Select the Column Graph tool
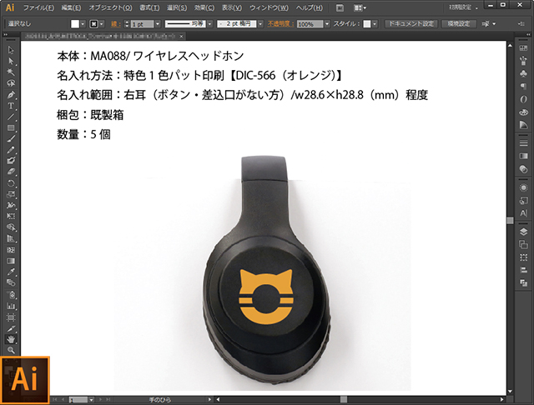This screenshot has height=405, width=534. (11, 306)
